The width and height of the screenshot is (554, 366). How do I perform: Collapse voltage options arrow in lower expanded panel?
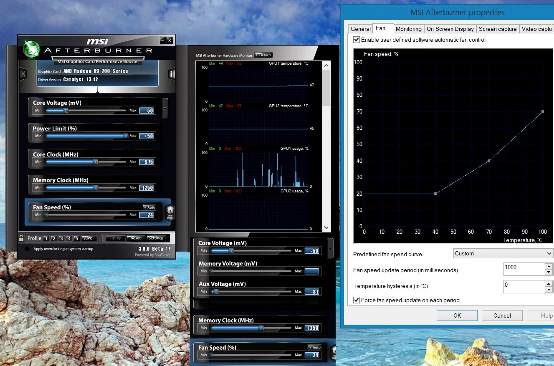tap(331, 249)
